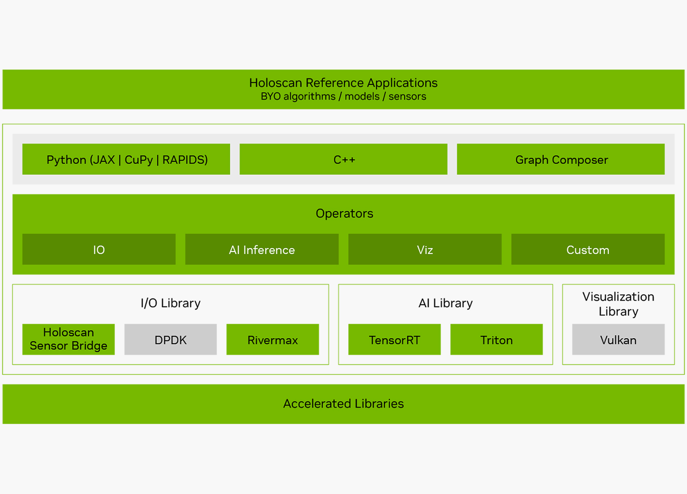The image size is (687, 494).
Task: Click the BYO algorithms / models / sensors subtitle
Action: [343, 96]
